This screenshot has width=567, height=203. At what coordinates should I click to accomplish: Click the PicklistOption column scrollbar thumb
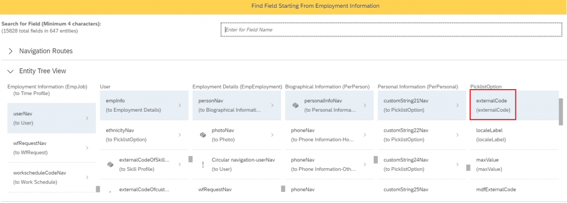(x=561, y=112)
